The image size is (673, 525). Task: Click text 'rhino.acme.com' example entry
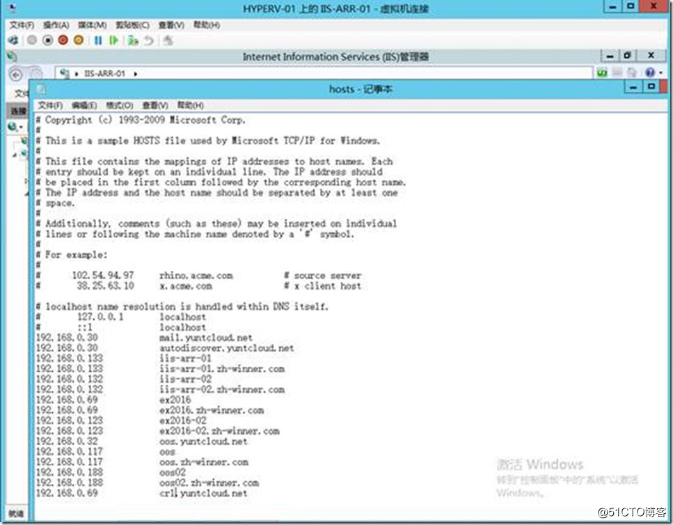[196, 276]
